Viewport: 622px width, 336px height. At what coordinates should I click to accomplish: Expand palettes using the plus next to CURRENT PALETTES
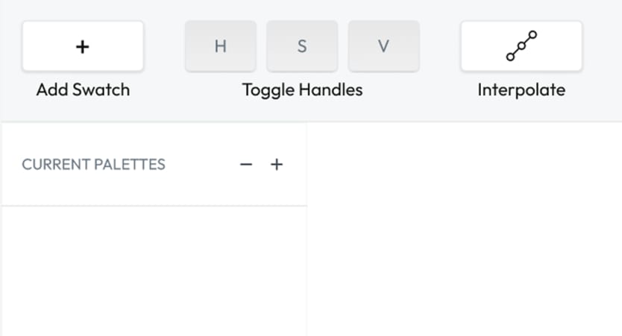click(x=277, y=164)
